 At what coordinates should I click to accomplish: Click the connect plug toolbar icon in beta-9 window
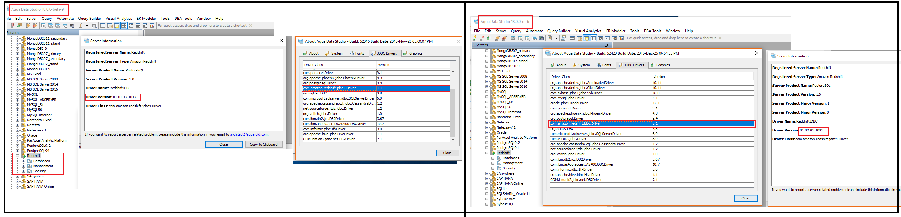click(x=28, y=26)
